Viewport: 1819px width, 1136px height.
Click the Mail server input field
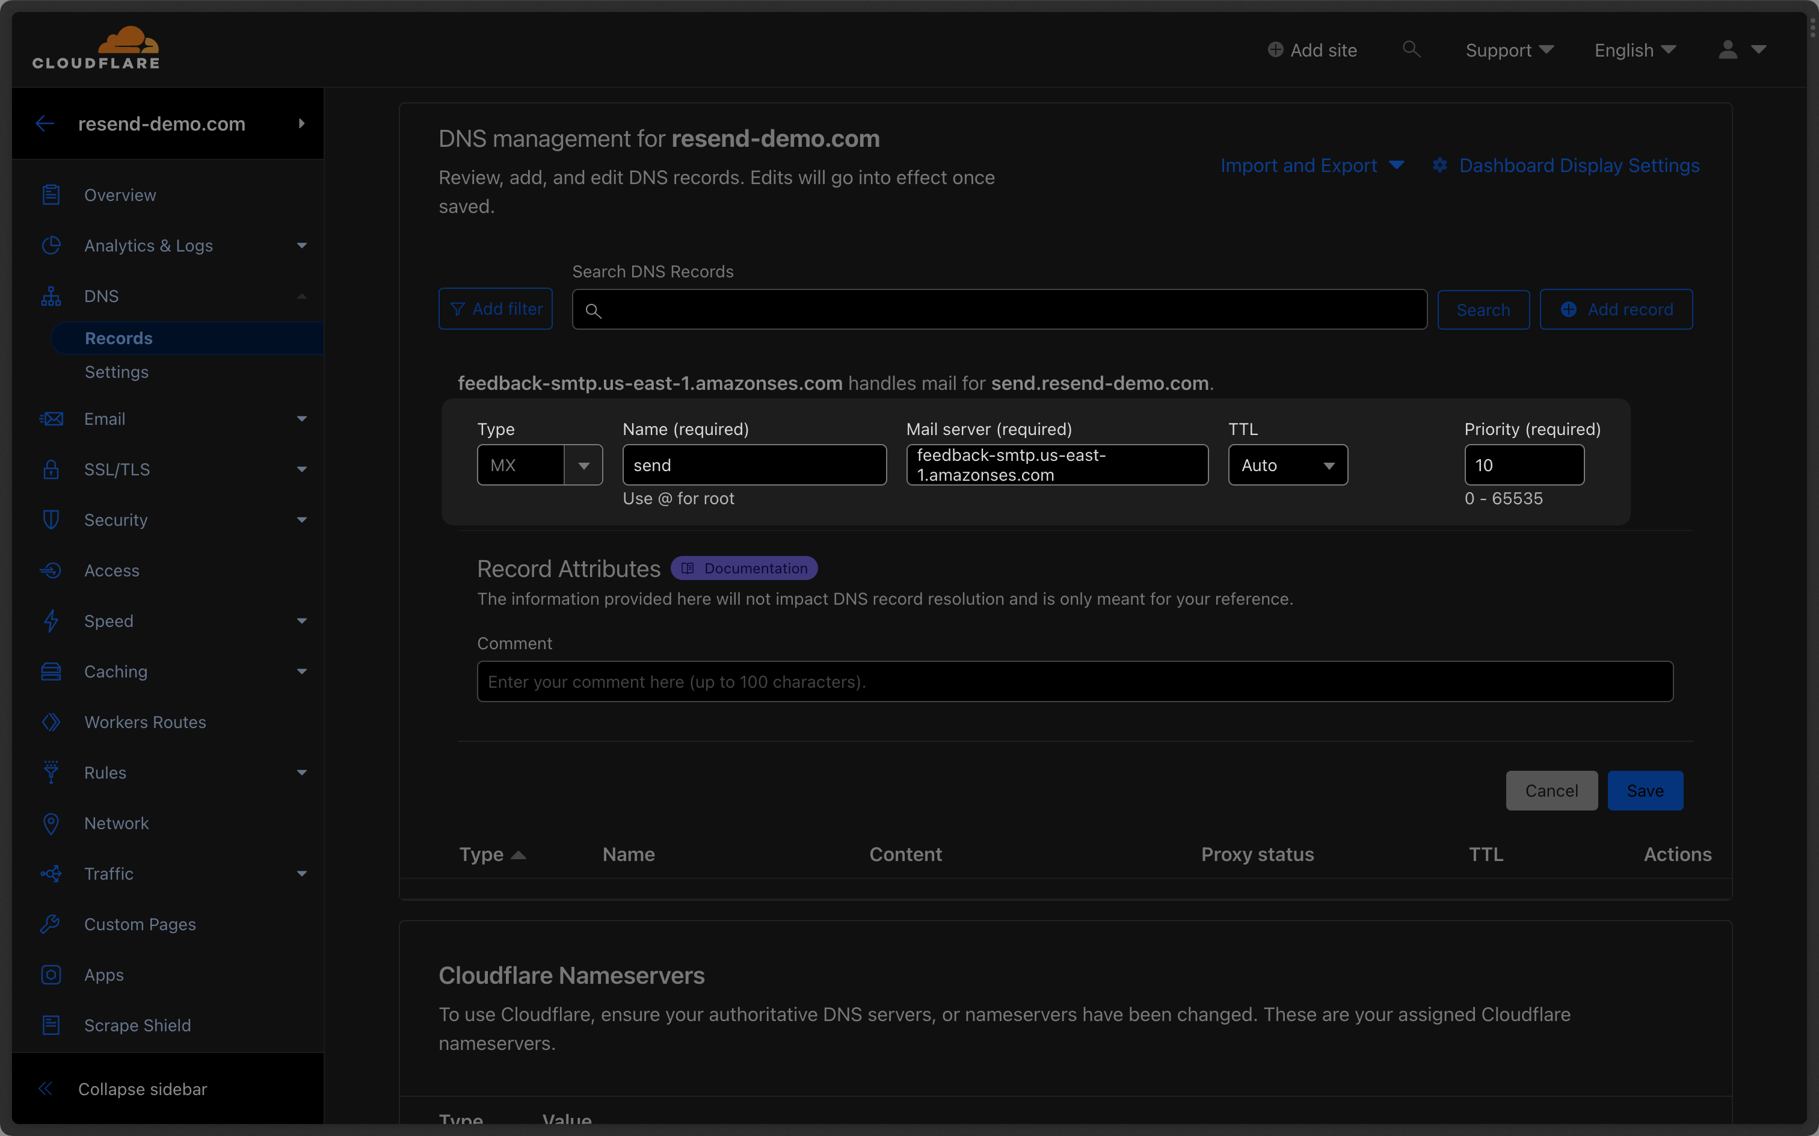point(1057,465)
